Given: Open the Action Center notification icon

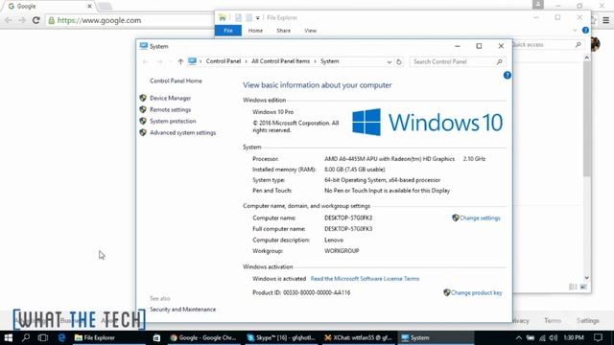Looking at the screenshot, I should 598,337.
